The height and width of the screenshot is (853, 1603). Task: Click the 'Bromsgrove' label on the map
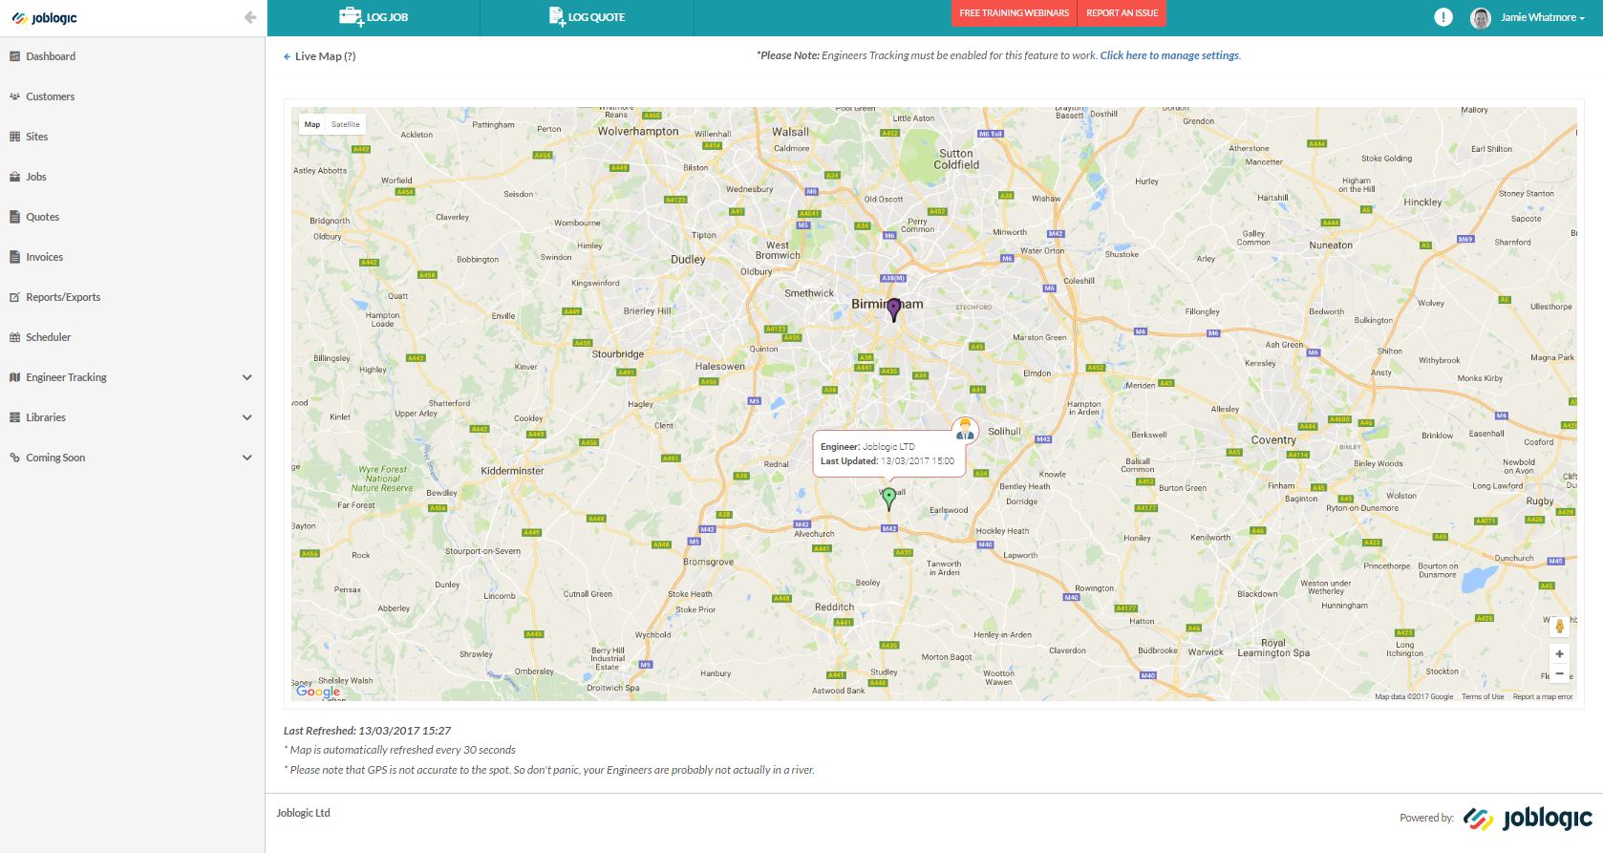(x=708, y=562)
